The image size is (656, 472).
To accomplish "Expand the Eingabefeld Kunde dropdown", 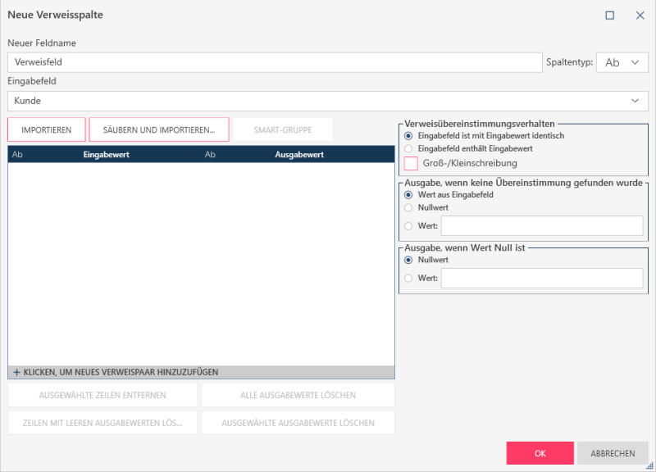I will tap(327, 101).
